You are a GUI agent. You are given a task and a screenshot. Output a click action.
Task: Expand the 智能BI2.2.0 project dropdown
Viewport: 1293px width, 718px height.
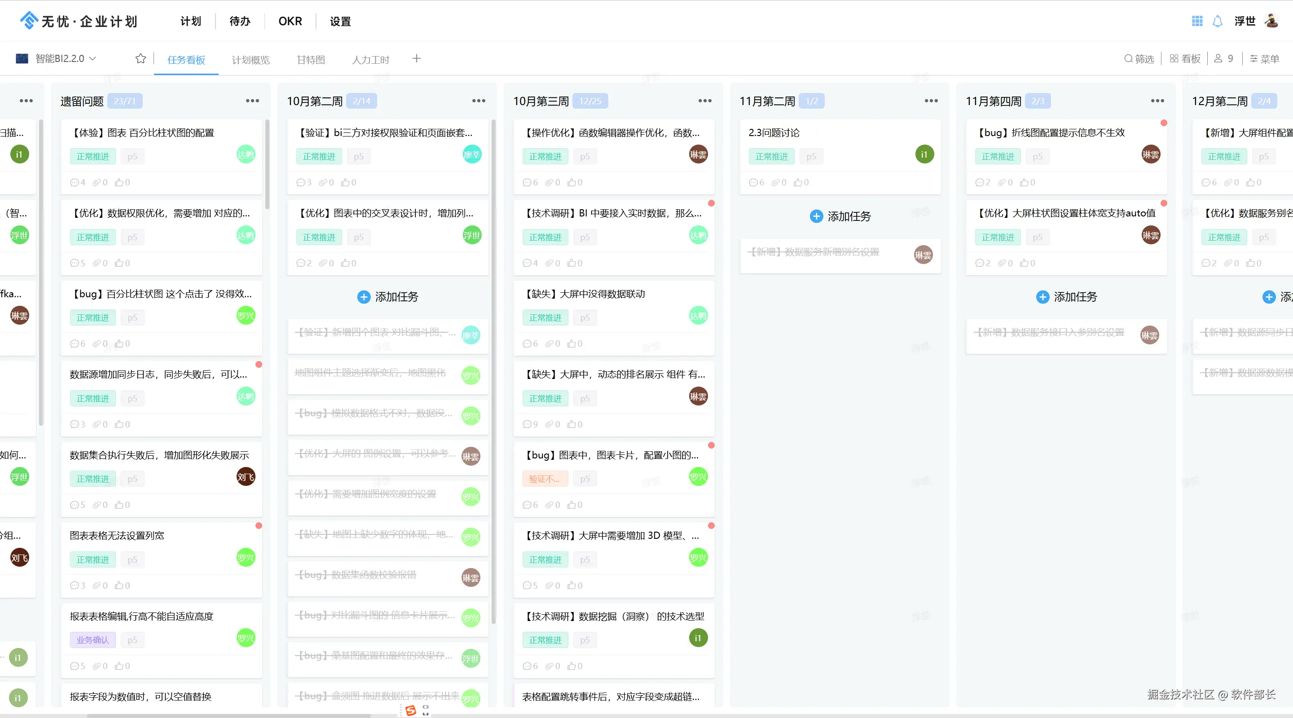tap(93, 59)
